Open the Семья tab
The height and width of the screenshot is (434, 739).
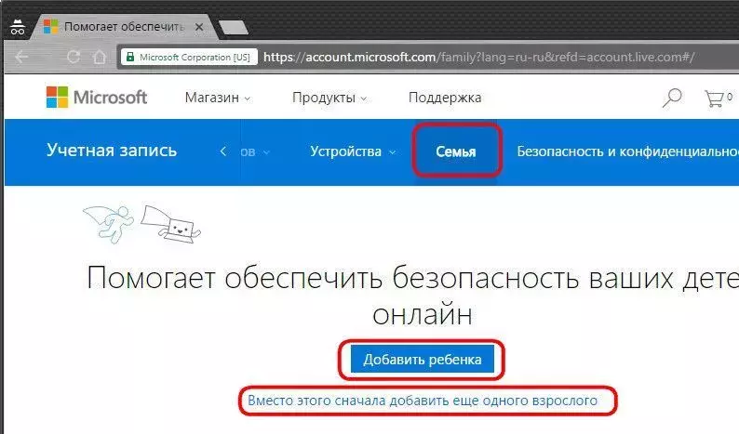(x=456, y=151)
